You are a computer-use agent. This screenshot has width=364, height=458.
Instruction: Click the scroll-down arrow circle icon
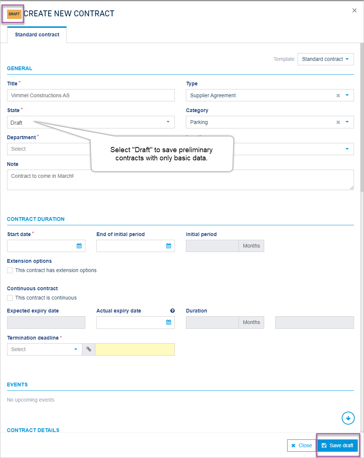tap(348, 418)
